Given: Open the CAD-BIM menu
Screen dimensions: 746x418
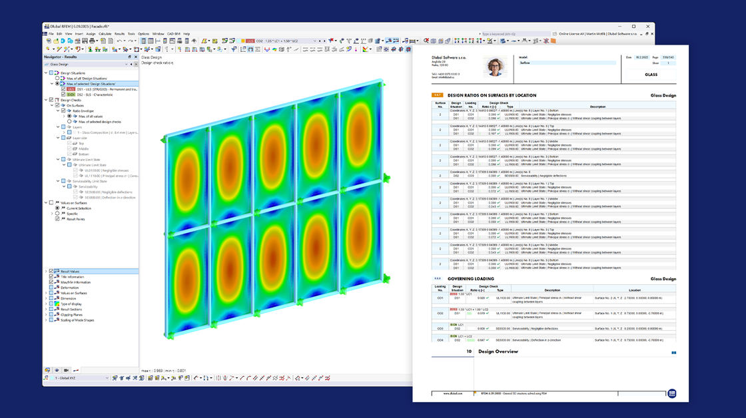Looking at the screenshot, I should tap(173, 33).
